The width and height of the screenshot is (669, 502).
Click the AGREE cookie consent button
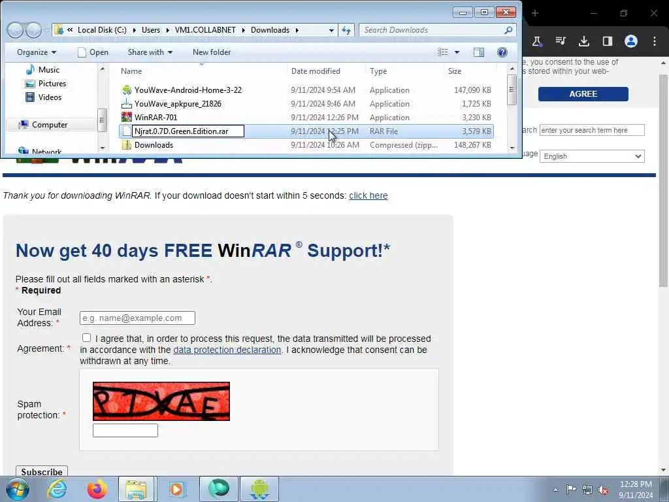(x=583, y=94)
